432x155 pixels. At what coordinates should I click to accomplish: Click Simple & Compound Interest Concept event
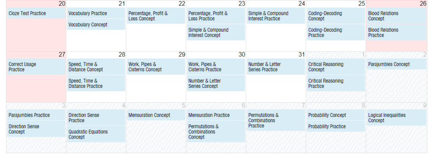216,33
